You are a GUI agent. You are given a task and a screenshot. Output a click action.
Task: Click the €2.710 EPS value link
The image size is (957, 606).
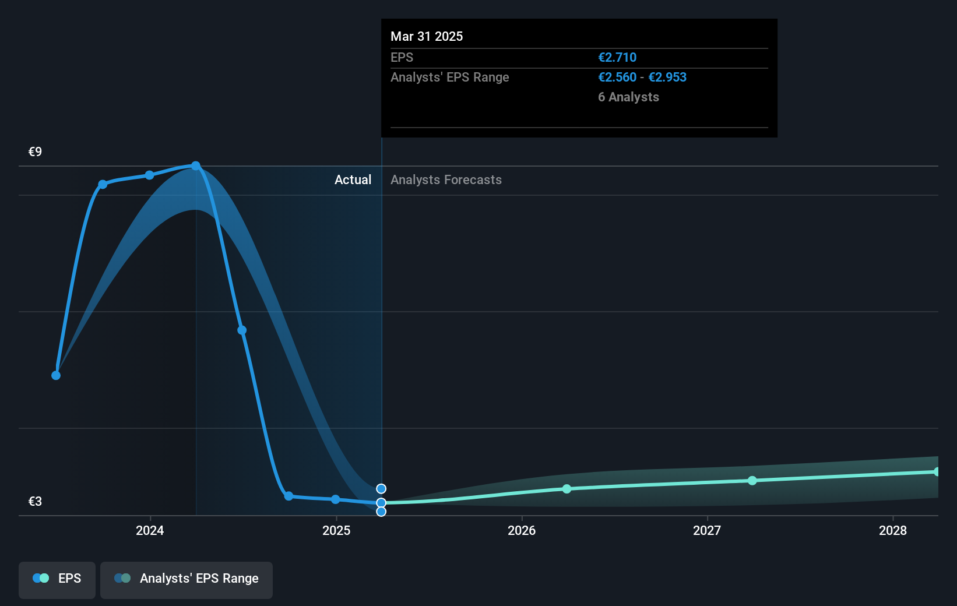(x=618, y=57)
